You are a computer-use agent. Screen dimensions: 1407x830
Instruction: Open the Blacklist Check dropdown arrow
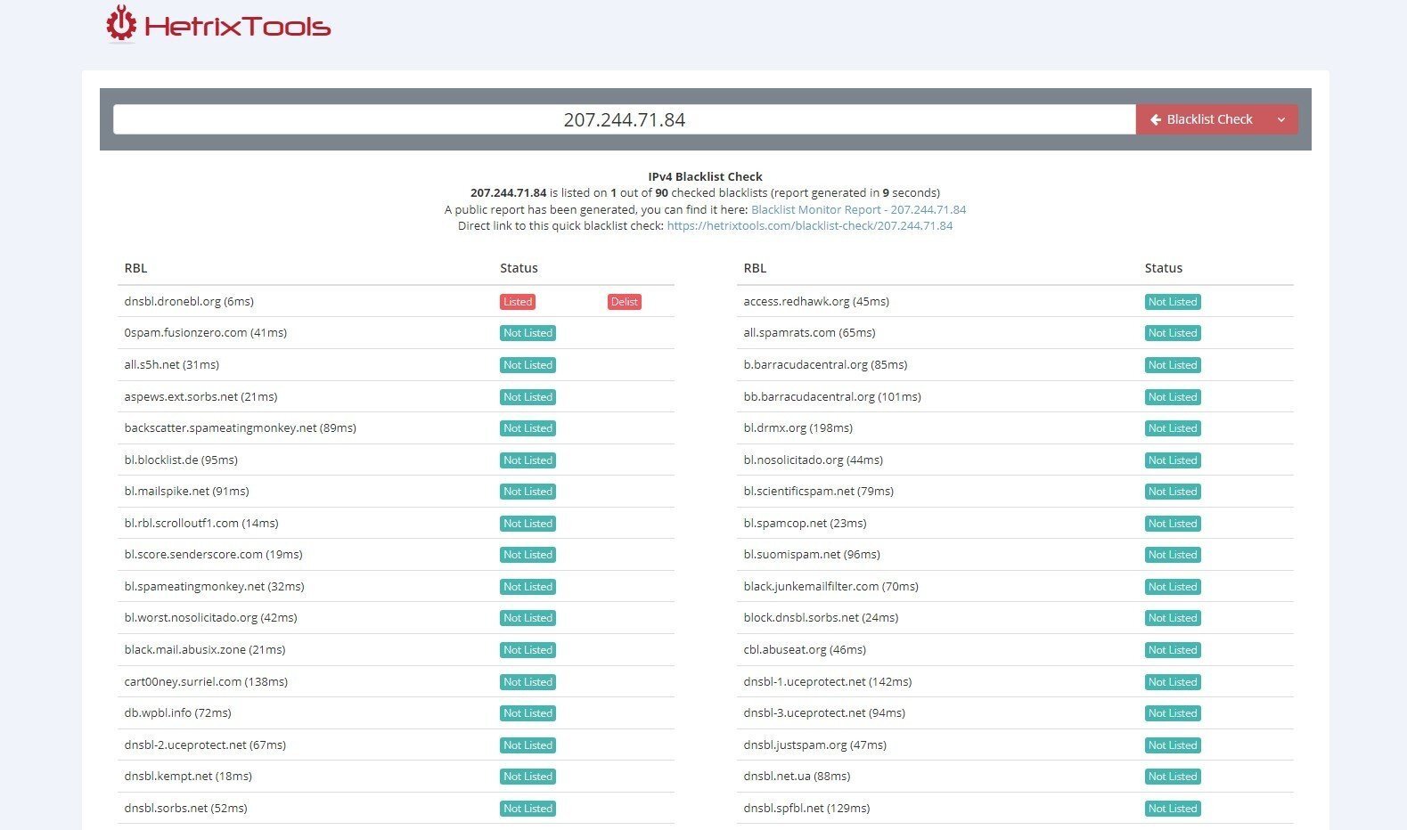1281,119
